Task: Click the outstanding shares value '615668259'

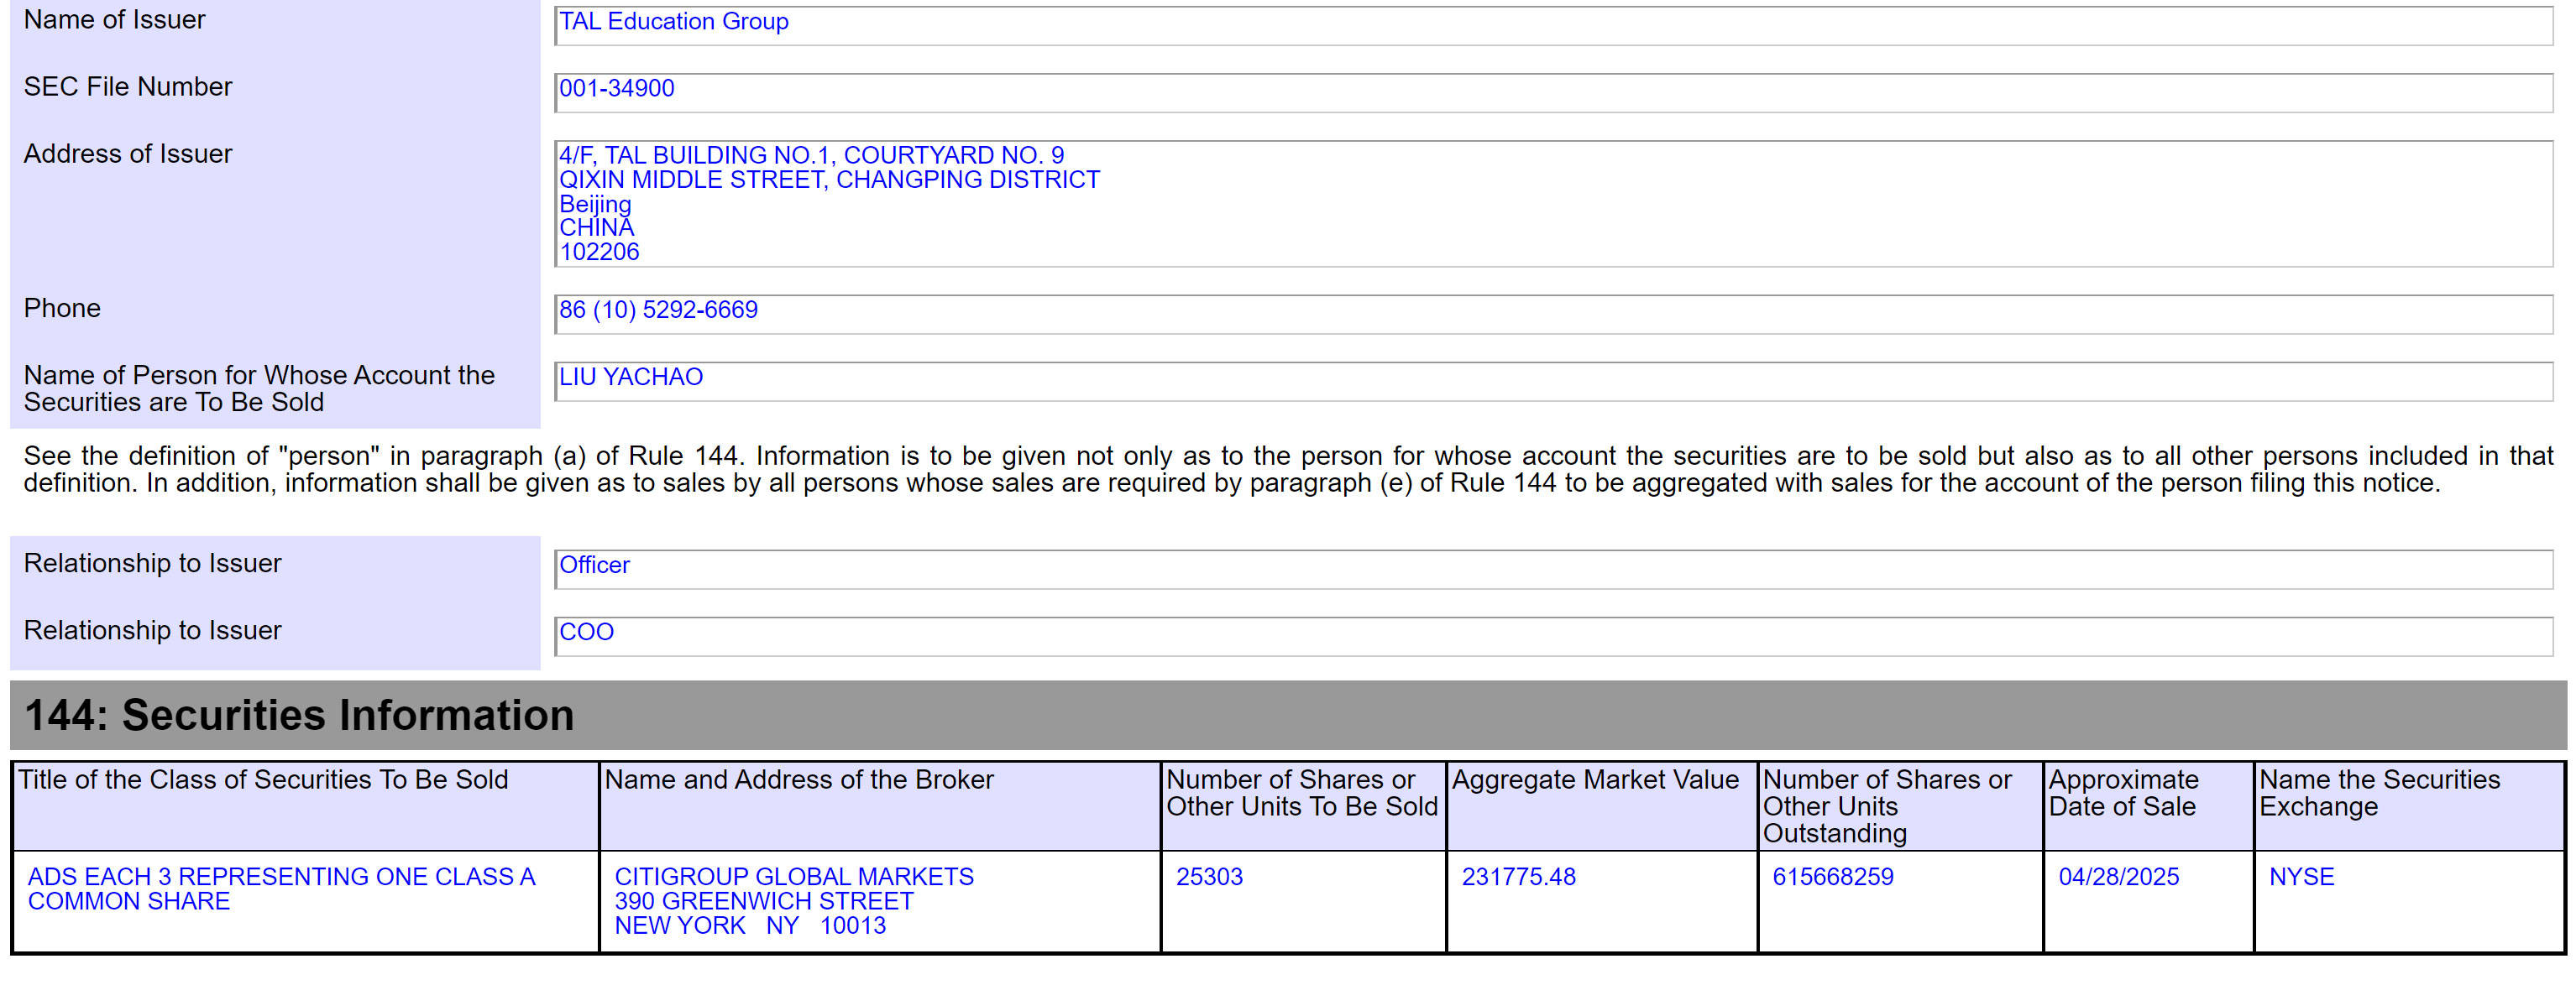Action: pyautogui.click(x=1833, y=876)
